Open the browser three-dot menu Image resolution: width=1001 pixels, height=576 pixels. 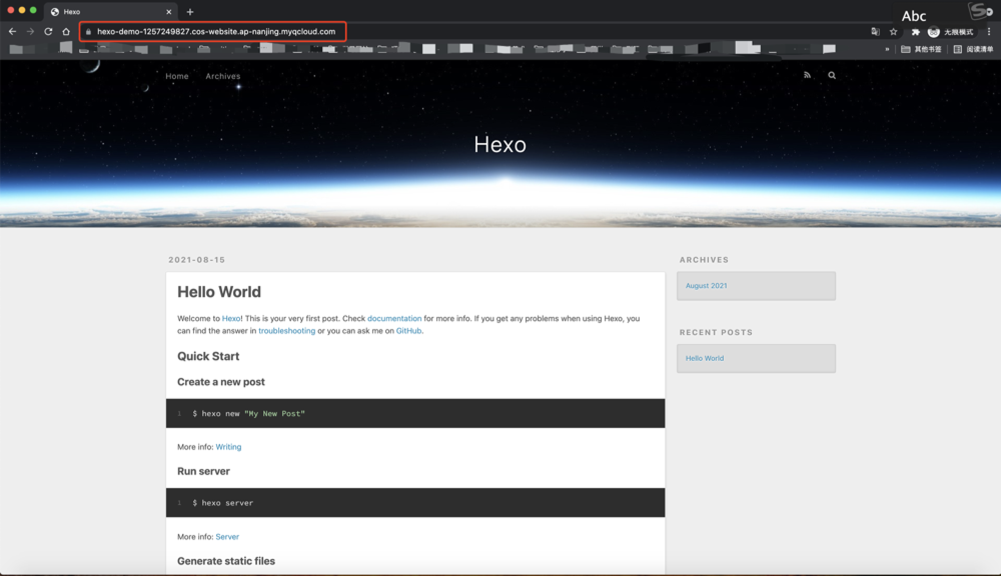[989, 31]
